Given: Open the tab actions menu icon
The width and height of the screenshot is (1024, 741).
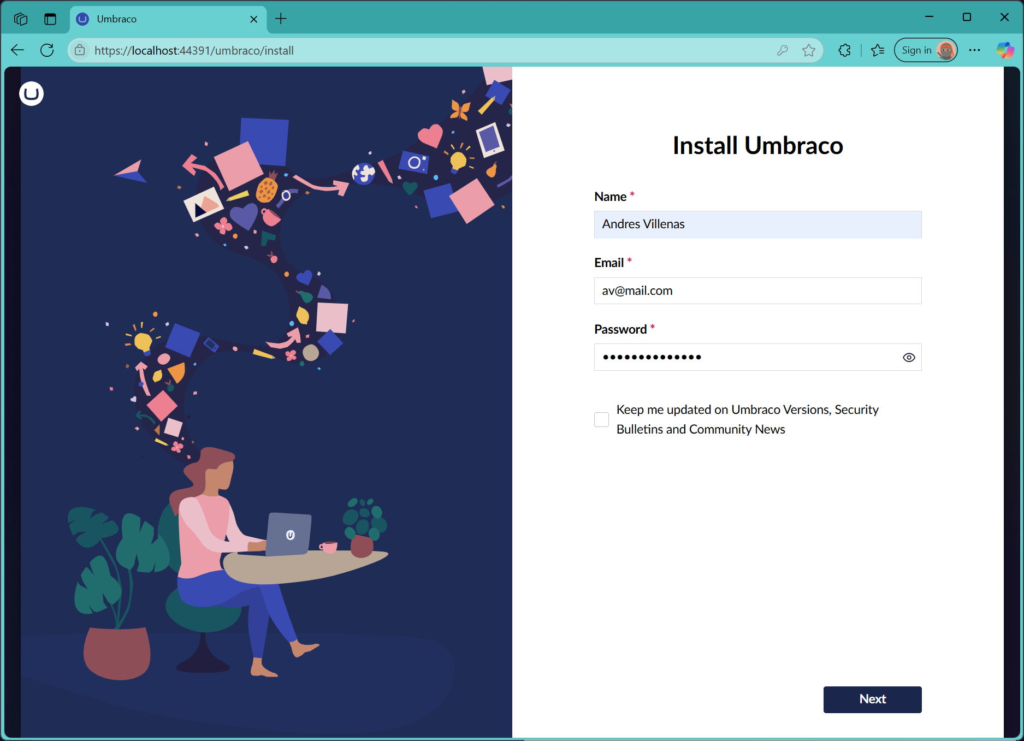Looking at the screenshot, I should (50, 19).
